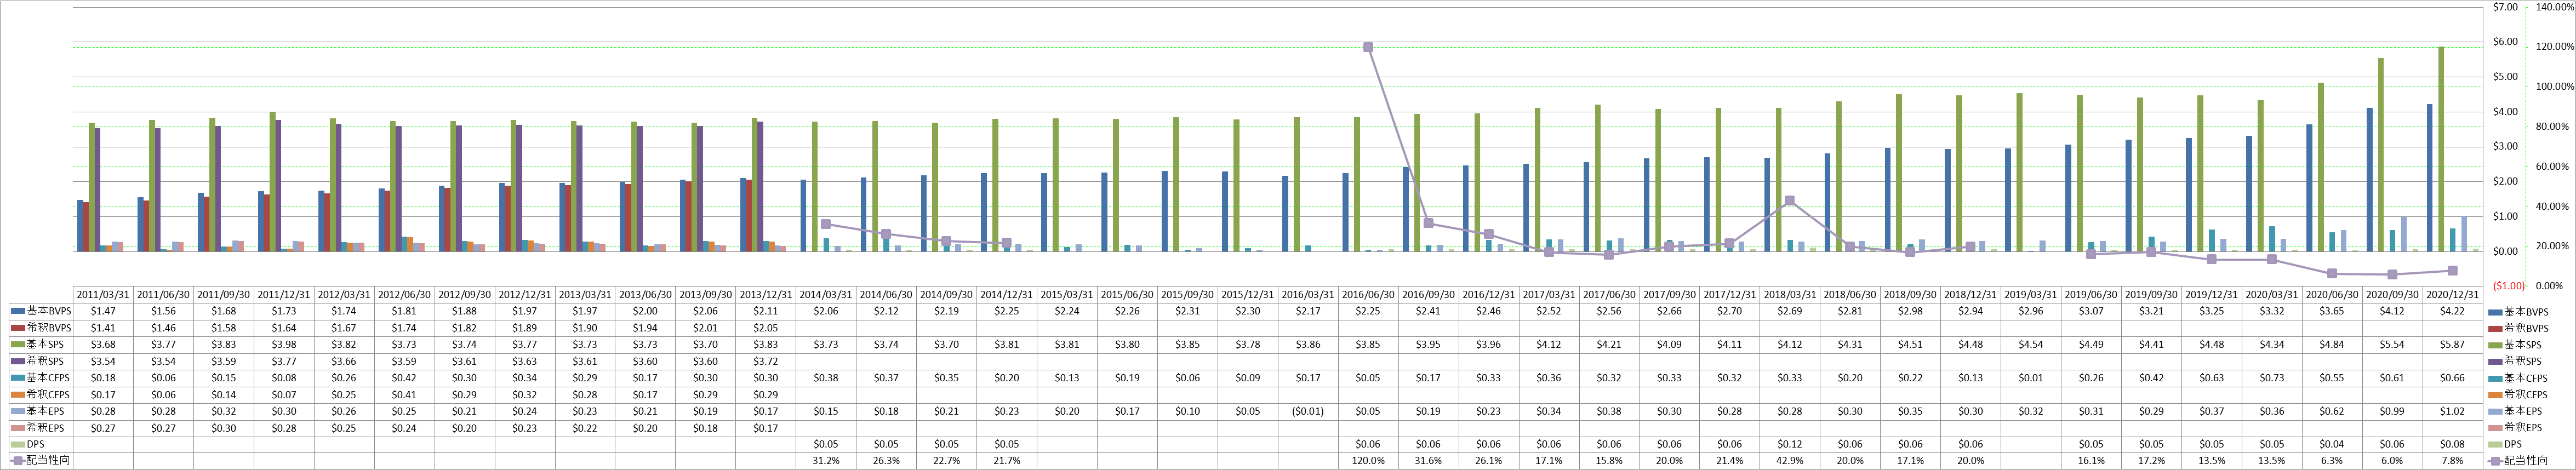The width and height of the screenshot is (2576, 470).
Task: Click the $1.41 希釈BVPS cell for 2011/03/31
Action: tap(104, 328)
